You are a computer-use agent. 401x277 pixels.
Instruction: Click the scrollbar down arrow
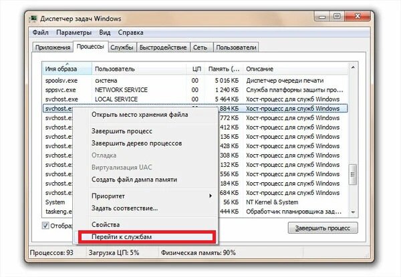pos(353,212)
